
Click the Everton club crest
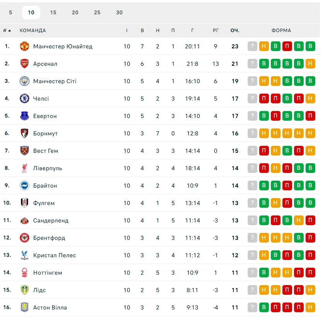point(25,116)
